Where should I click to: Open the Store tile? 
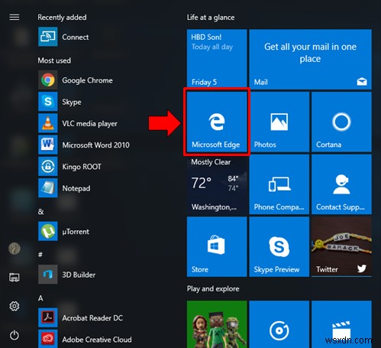(217, 247)
